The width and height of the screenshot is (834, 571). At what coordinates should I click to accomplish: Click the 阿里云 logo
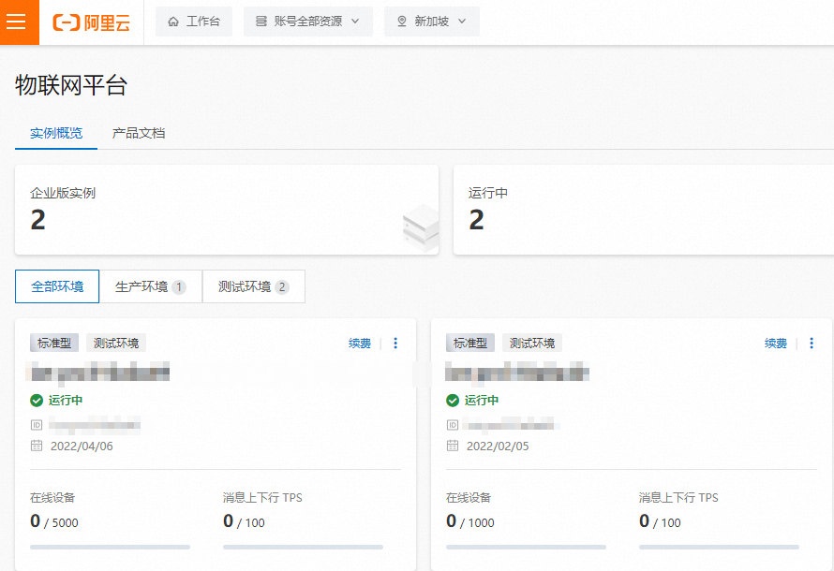pos(92,22)
